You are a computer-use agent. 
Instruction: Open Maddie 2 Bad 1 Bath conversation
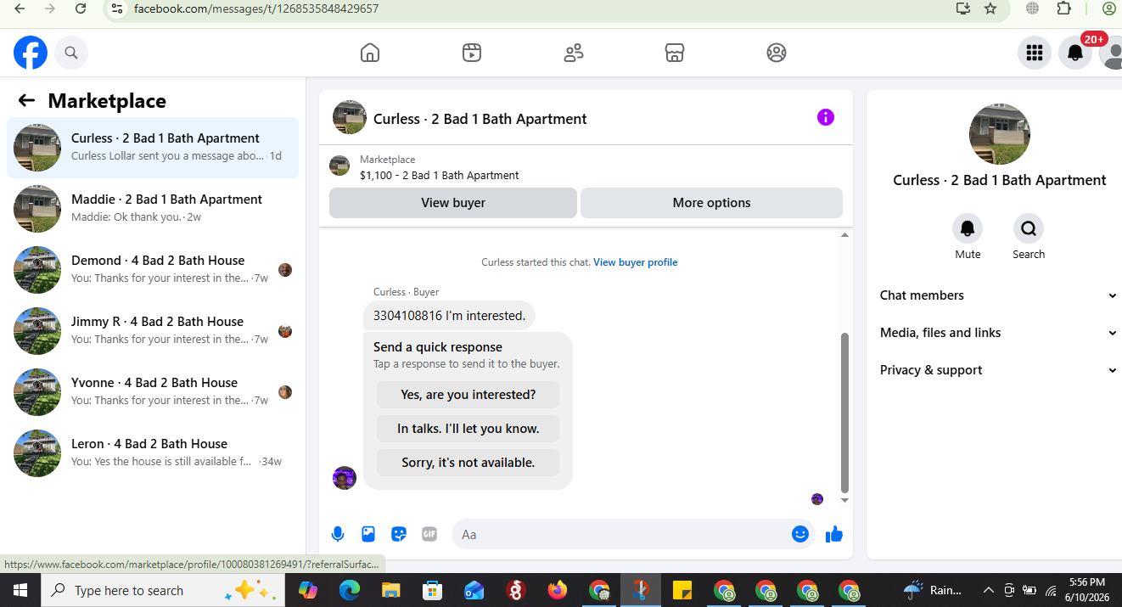[153, 209]
